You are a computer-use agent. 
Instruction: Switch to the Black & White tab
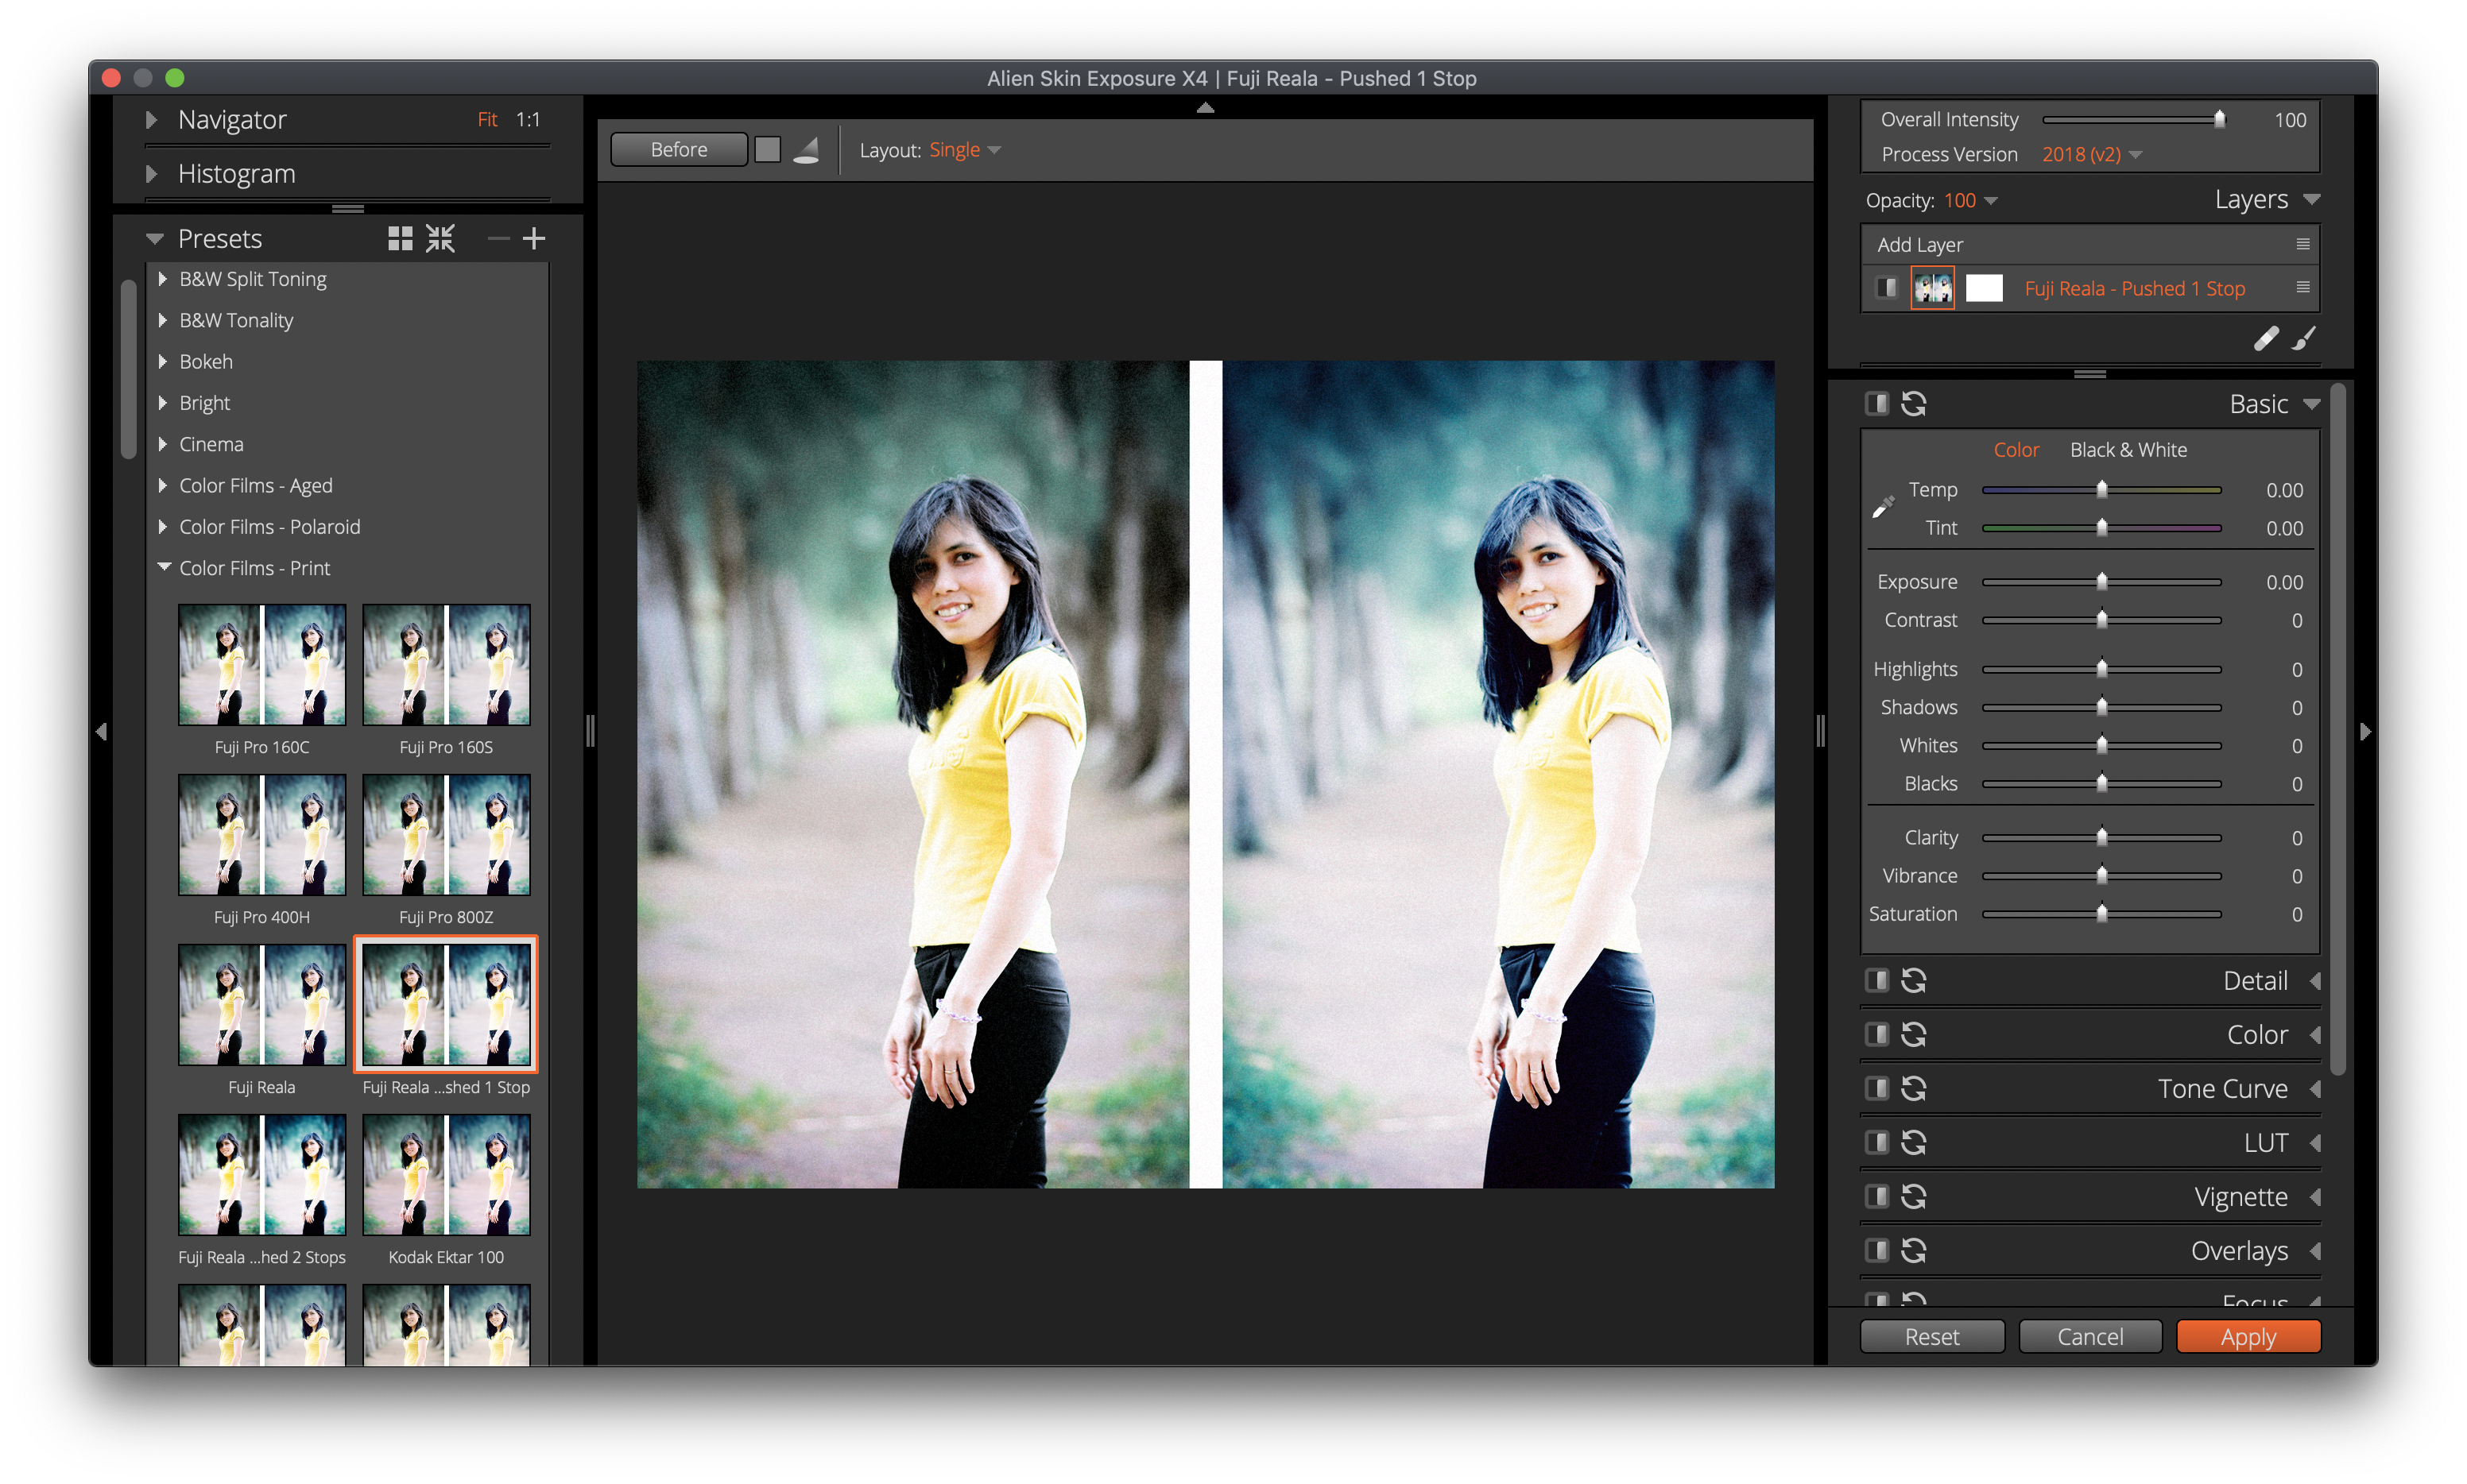pyautogui.click(x=2128, y=449)
